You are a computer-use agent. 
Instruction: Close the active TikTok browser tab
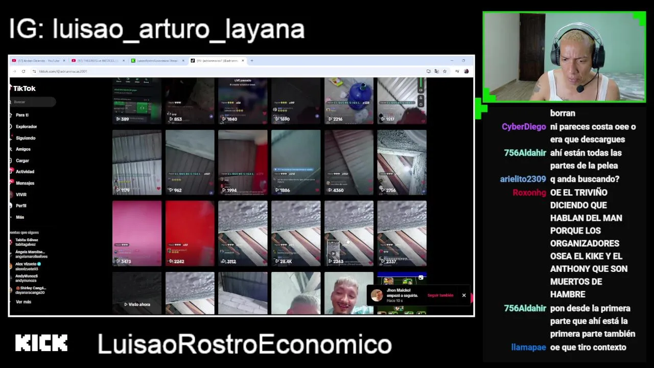pyautogui.click(x=243, y=61)
